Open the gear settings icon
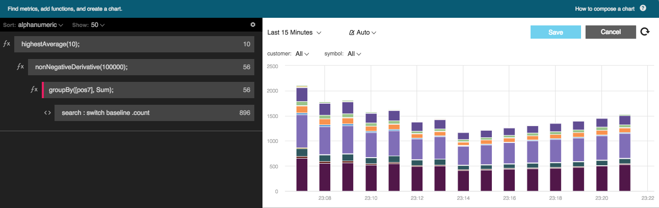 [x=253, y=24]
